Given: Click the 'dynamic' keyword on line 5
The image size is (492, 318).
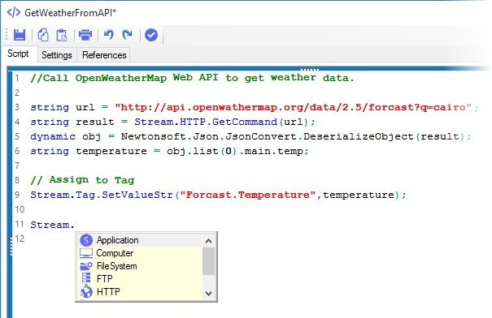Looking at the screenshot, I should point(53,137).
